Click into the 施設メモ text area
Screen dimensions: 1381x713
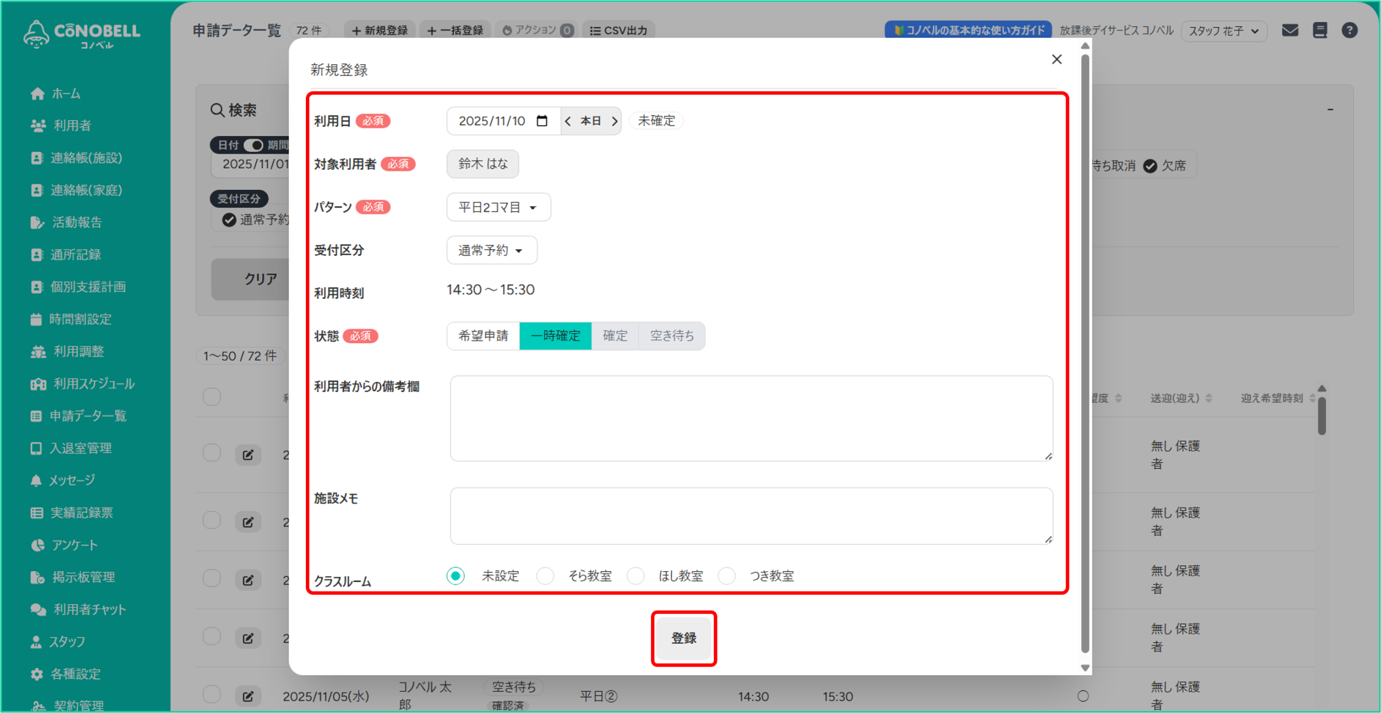pos(751,516)
